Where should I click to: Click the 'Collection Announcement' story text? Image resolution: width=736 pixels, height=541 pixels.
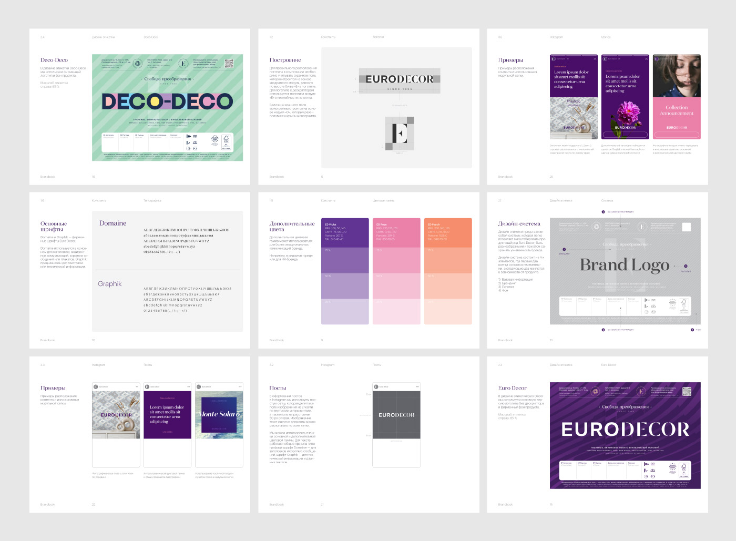[677, 110]
